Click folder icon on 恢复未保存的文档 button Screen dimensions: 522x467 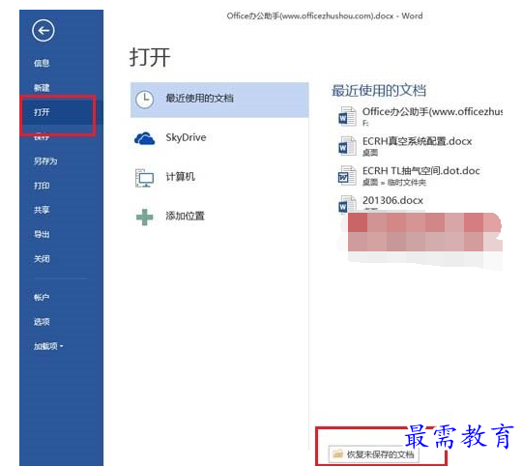tap(337, 453)
